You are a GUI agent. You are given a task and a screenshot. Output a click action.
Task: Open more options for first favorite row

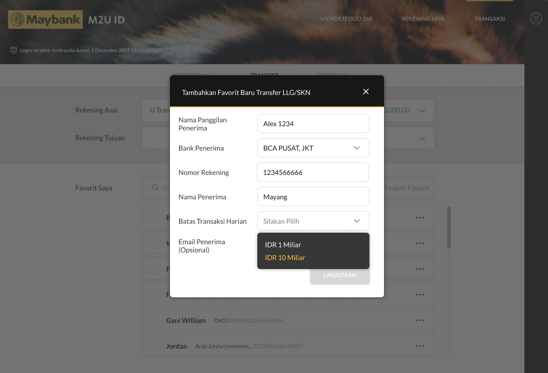pyautogui.click(x=420, y=218)
